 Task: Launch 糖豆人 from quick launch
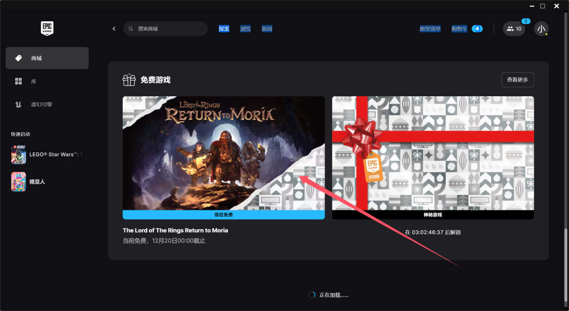(x=18, y=182)
